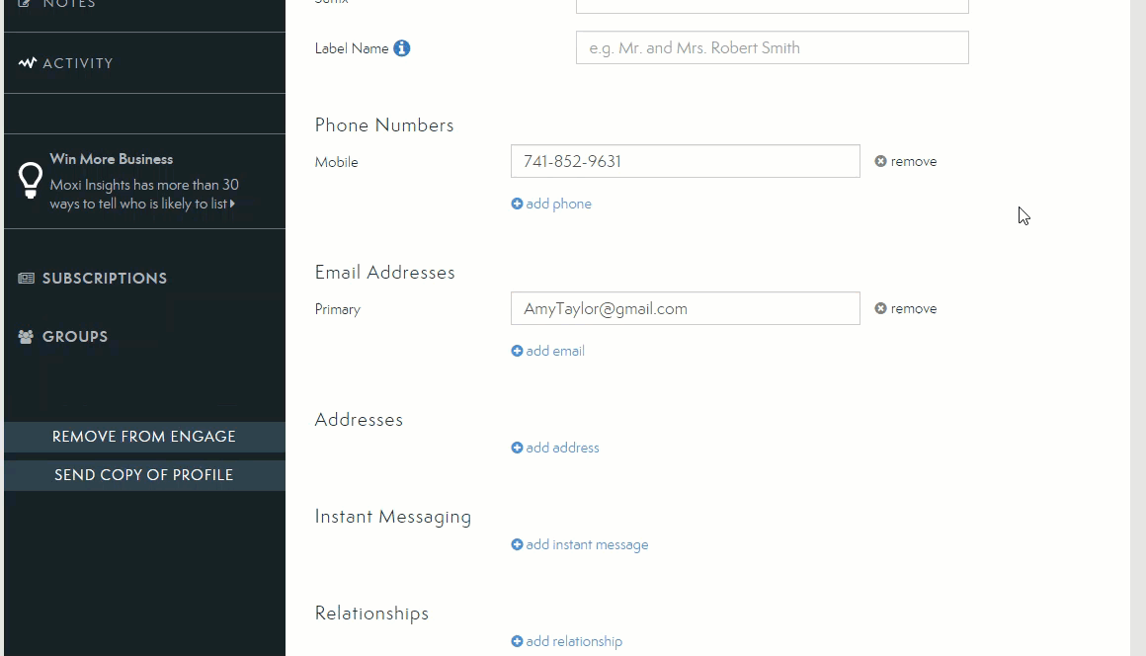Focus the Label Name text field
Viewport: 1146px width, 656px height.
pos(772,48)
